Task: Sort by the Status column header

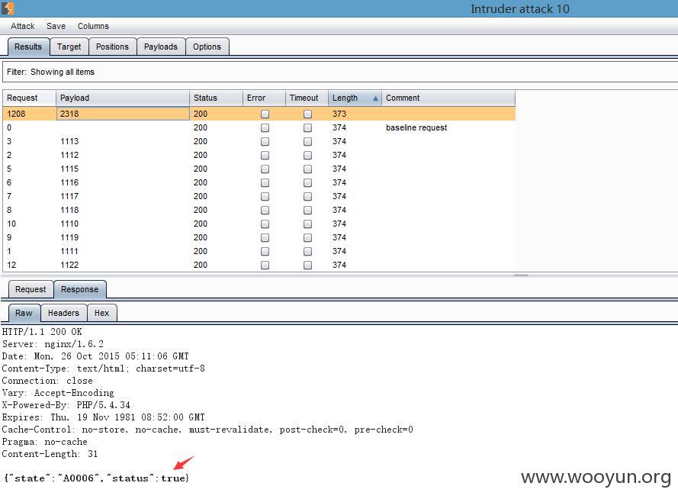Action: pyautogui.click(x=216, y=98)
